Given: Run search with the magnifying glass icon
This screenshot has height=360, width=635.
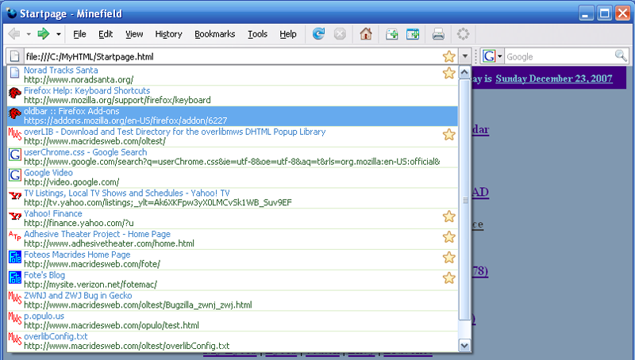Looking at the screenshot, I should pos(621,56).
